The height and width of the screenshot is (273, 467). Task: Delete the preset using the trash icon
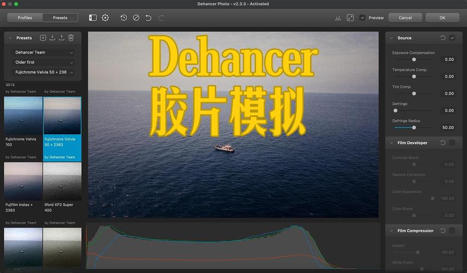pyautogui.click(x=71, y=38)
